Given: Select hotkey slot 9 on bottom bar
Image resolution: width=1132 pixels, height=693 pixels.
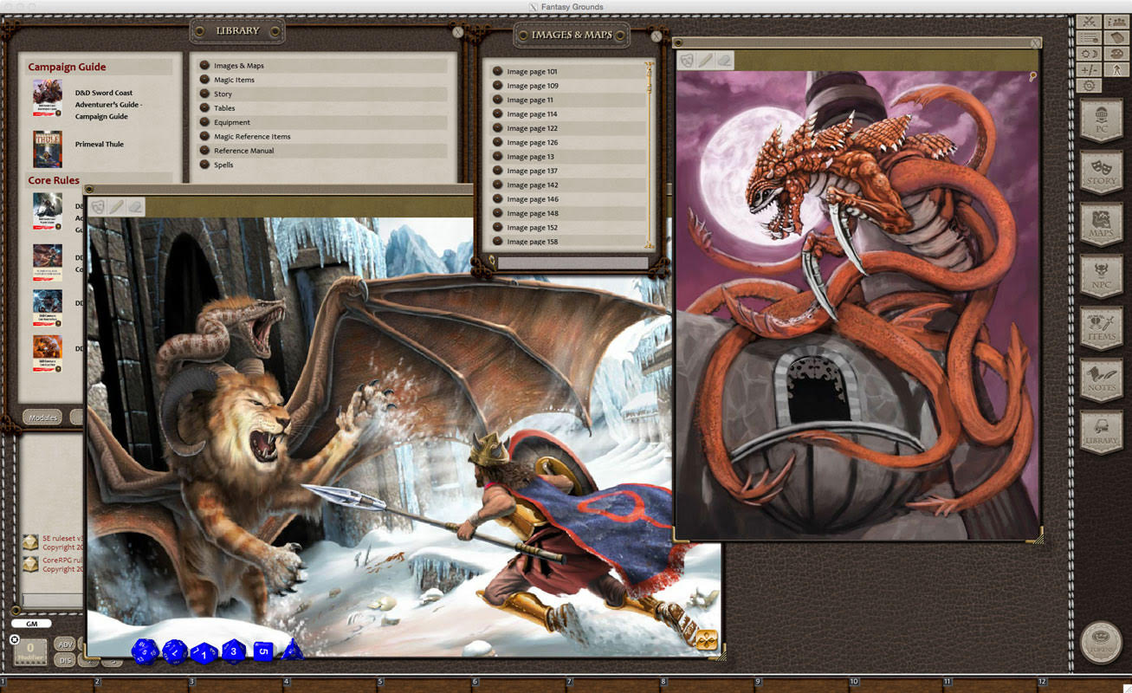Looking at the screenshot, I should pos(801,685).
